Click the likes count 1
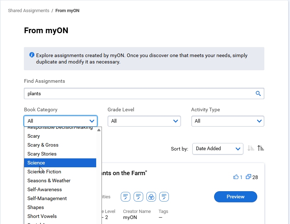 coord(241,177)
